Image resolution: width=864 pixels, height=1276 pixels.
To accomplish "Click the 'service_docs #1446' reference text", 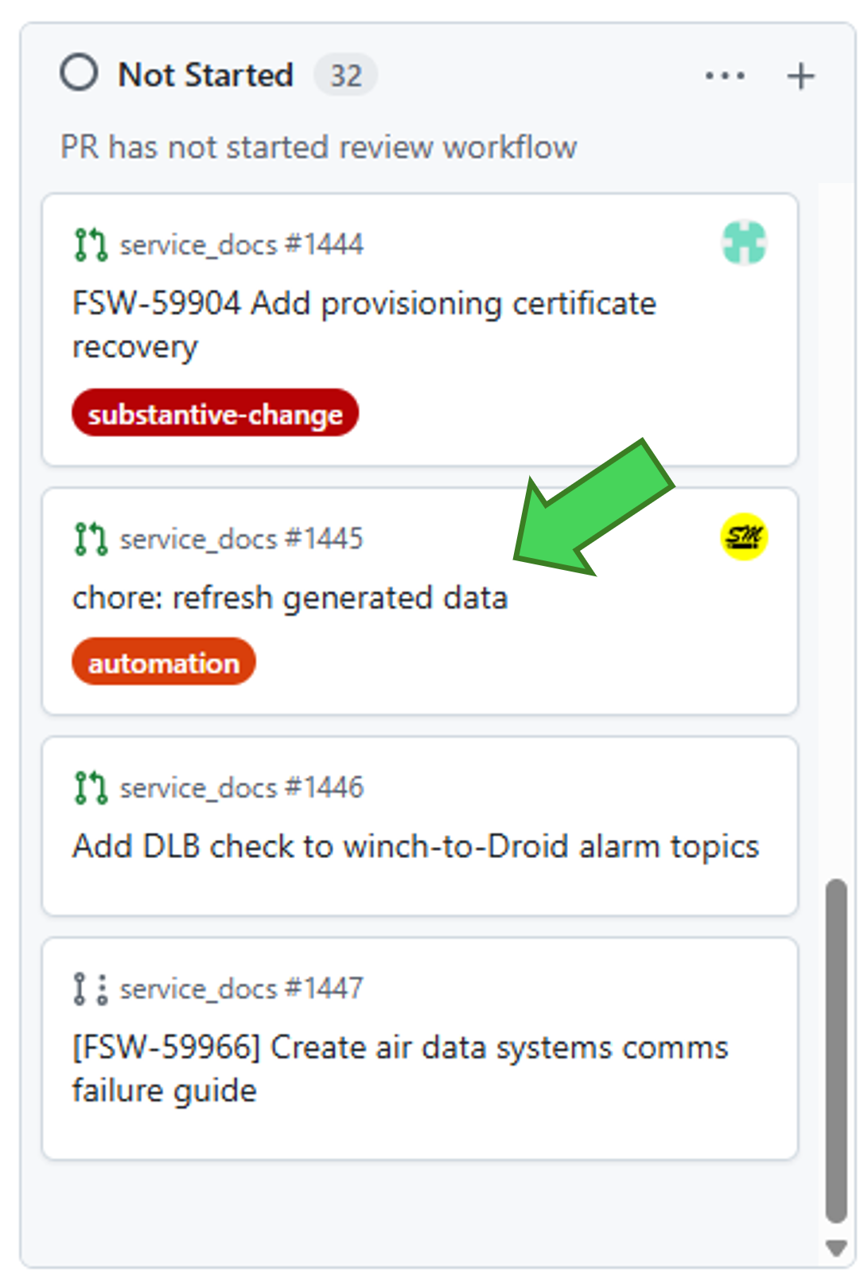I will (242, 787).
